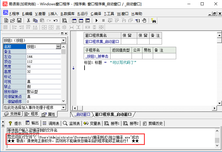Click the Copy icon in toolbar

coord(35,20)
